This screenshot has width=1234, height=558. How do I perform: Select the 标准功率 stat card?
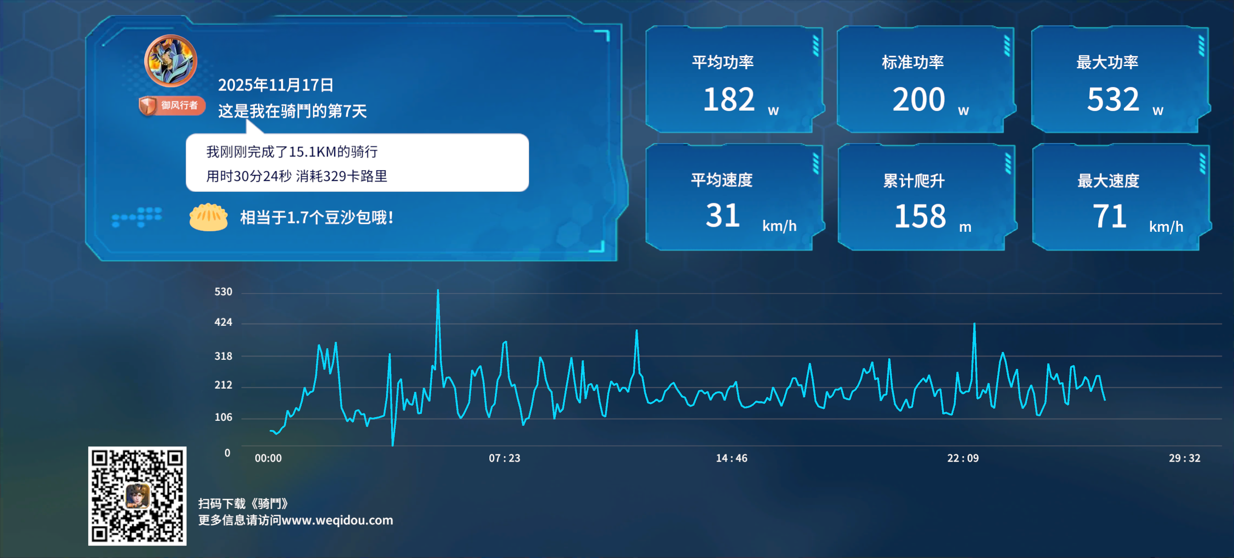point(925,80)
